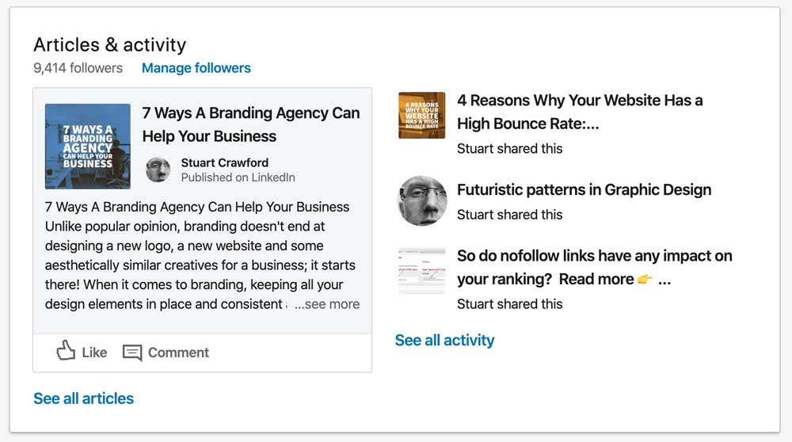
Task: Click See all activity link
Action: [x=444, y=340]
